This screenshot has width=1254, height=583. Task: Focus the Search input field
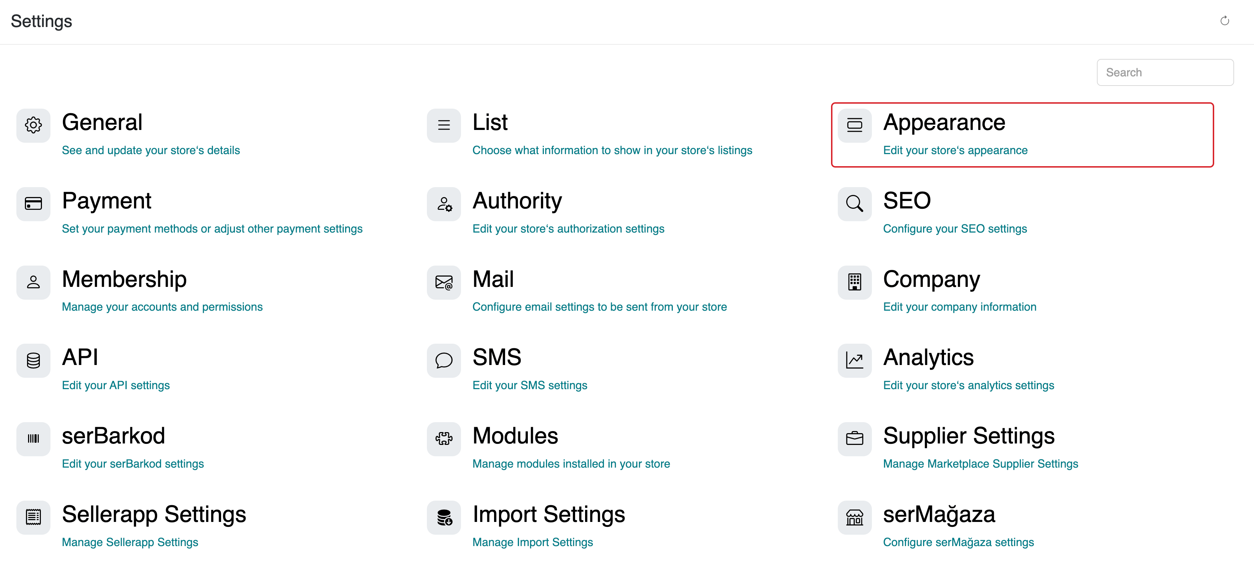pyautogui.click(x=1164, y=72)
